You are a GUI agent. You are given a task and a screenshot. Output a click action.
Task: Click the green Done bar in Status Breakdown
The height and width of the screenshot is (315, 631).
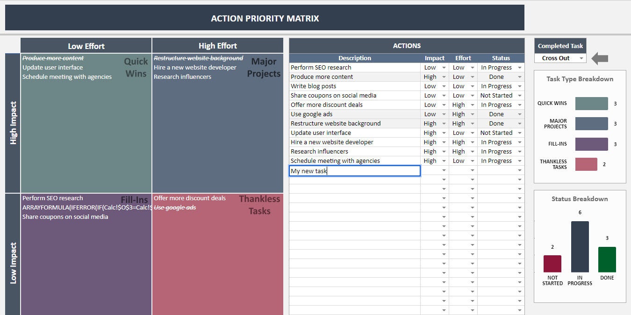(606, 260)
